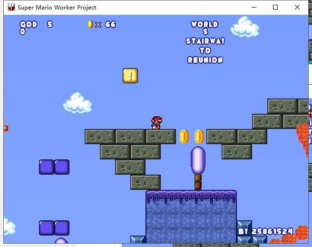Click the Super Mario Worker app icon

[x=11, y=7]
